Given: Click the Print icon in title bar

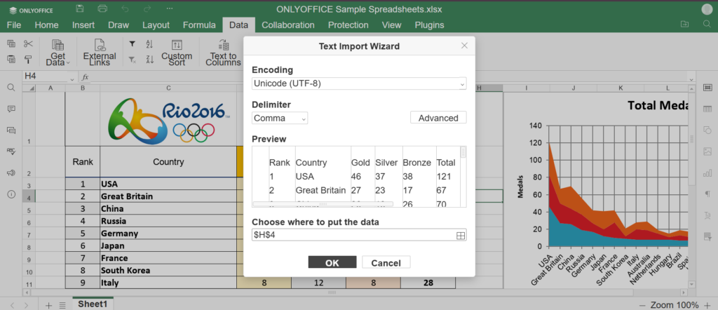Looking at the screenshot, I should (103, 8).
